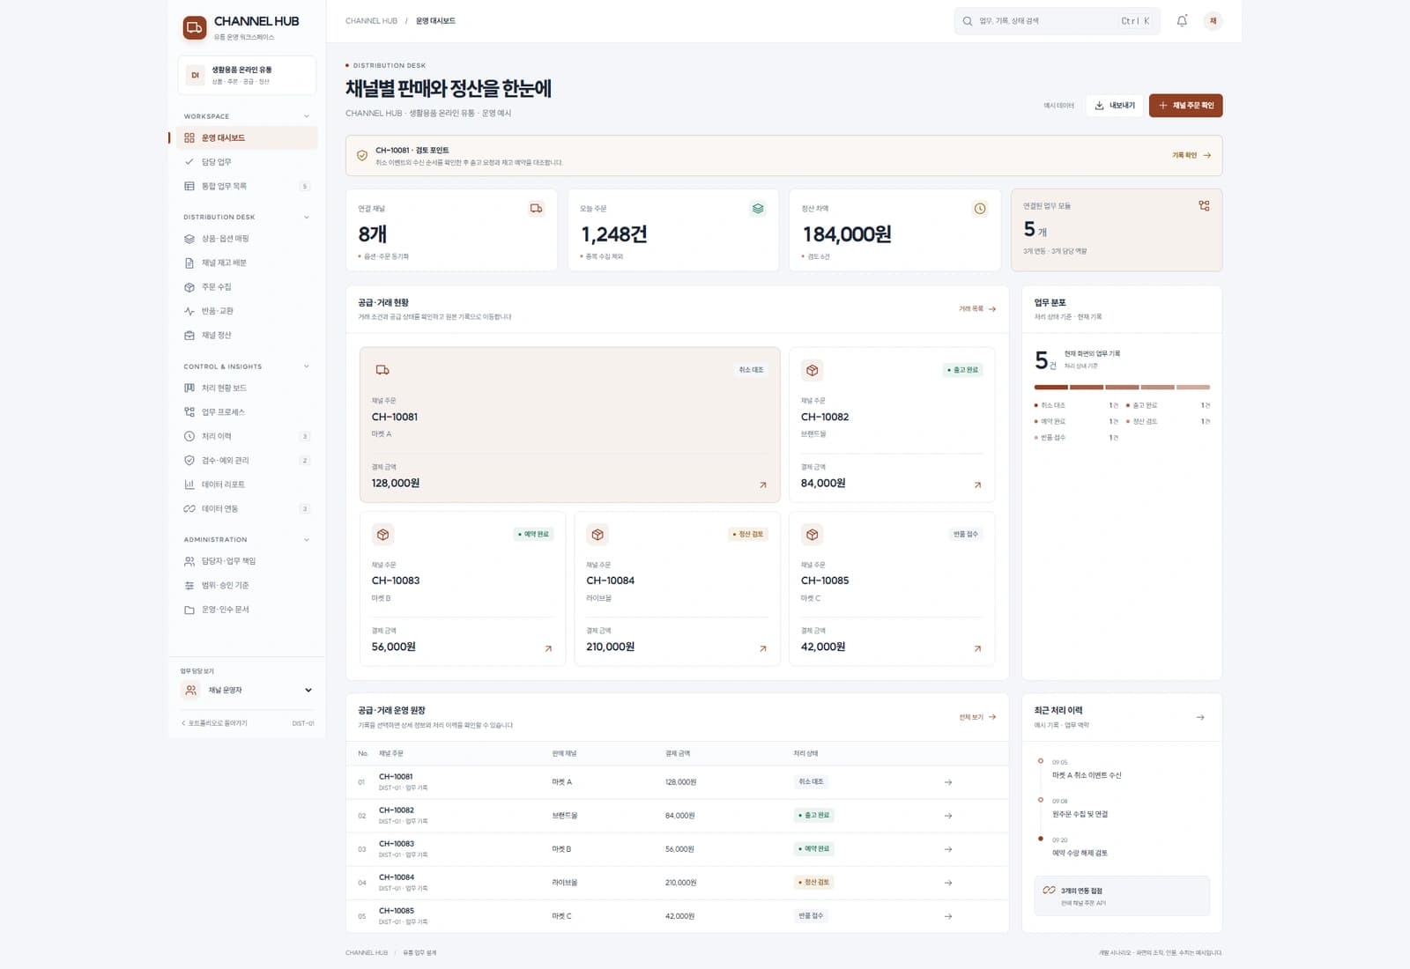
Task: Click the box icon on the CH-10085 card
Action: [x=813, y=534]
